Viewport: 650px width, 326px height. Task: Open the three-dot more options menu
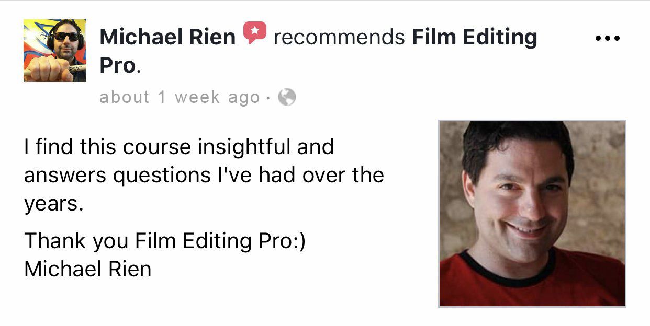pos(608,38)
